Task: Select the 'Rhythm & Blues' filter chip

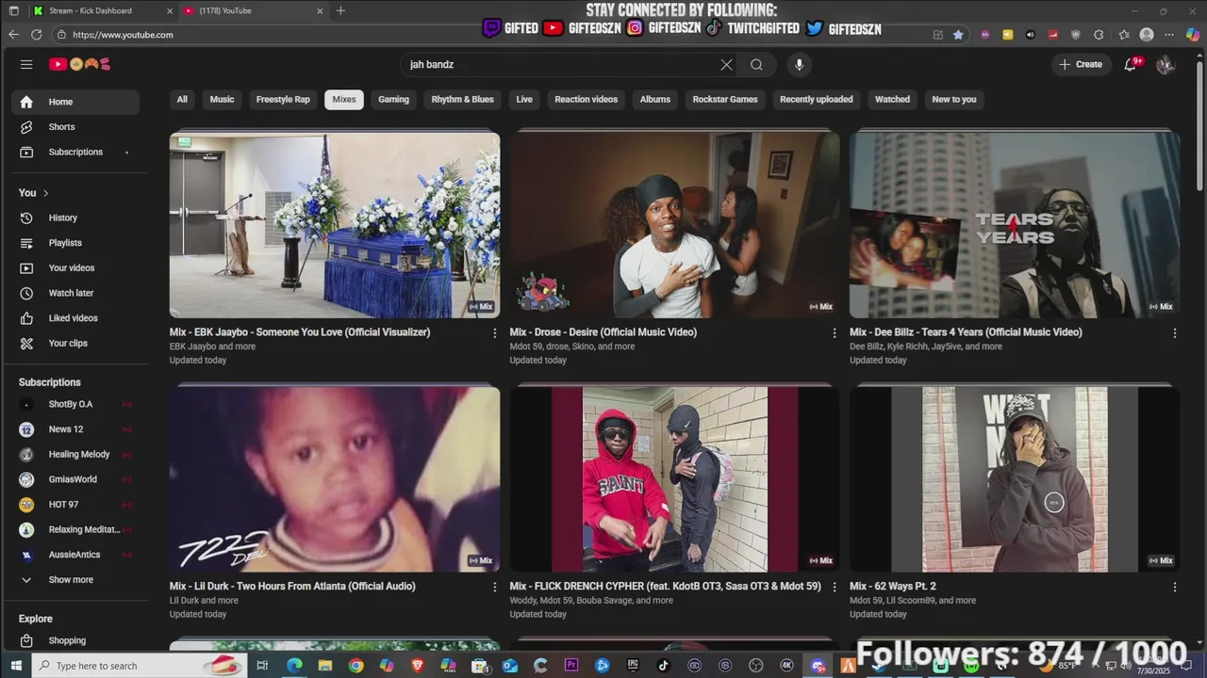Action: (463, 99)
